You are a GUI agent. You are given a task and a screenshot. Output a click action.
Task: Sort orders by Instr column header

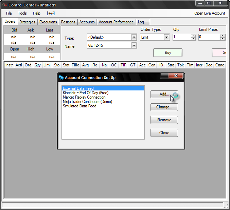click(x=9, y=65)
